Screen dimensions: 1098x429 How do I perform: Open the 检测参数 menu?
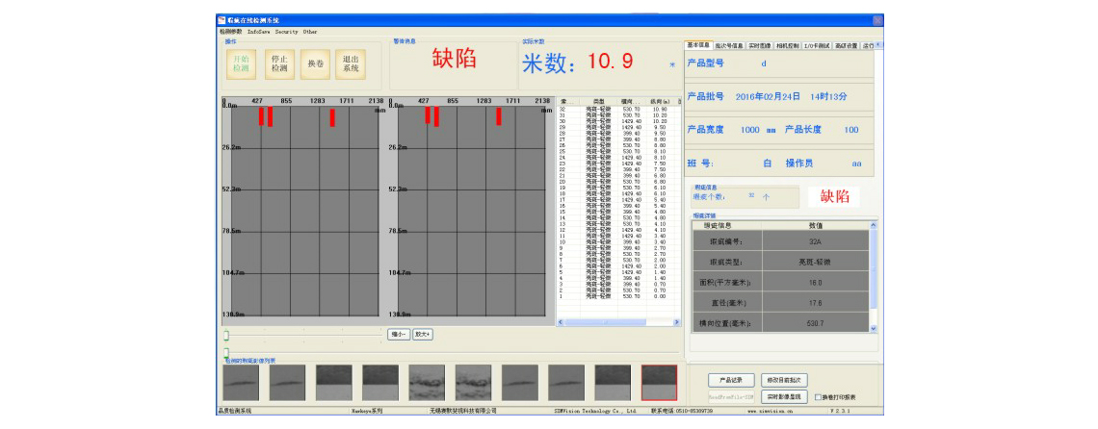pos(230,32)
